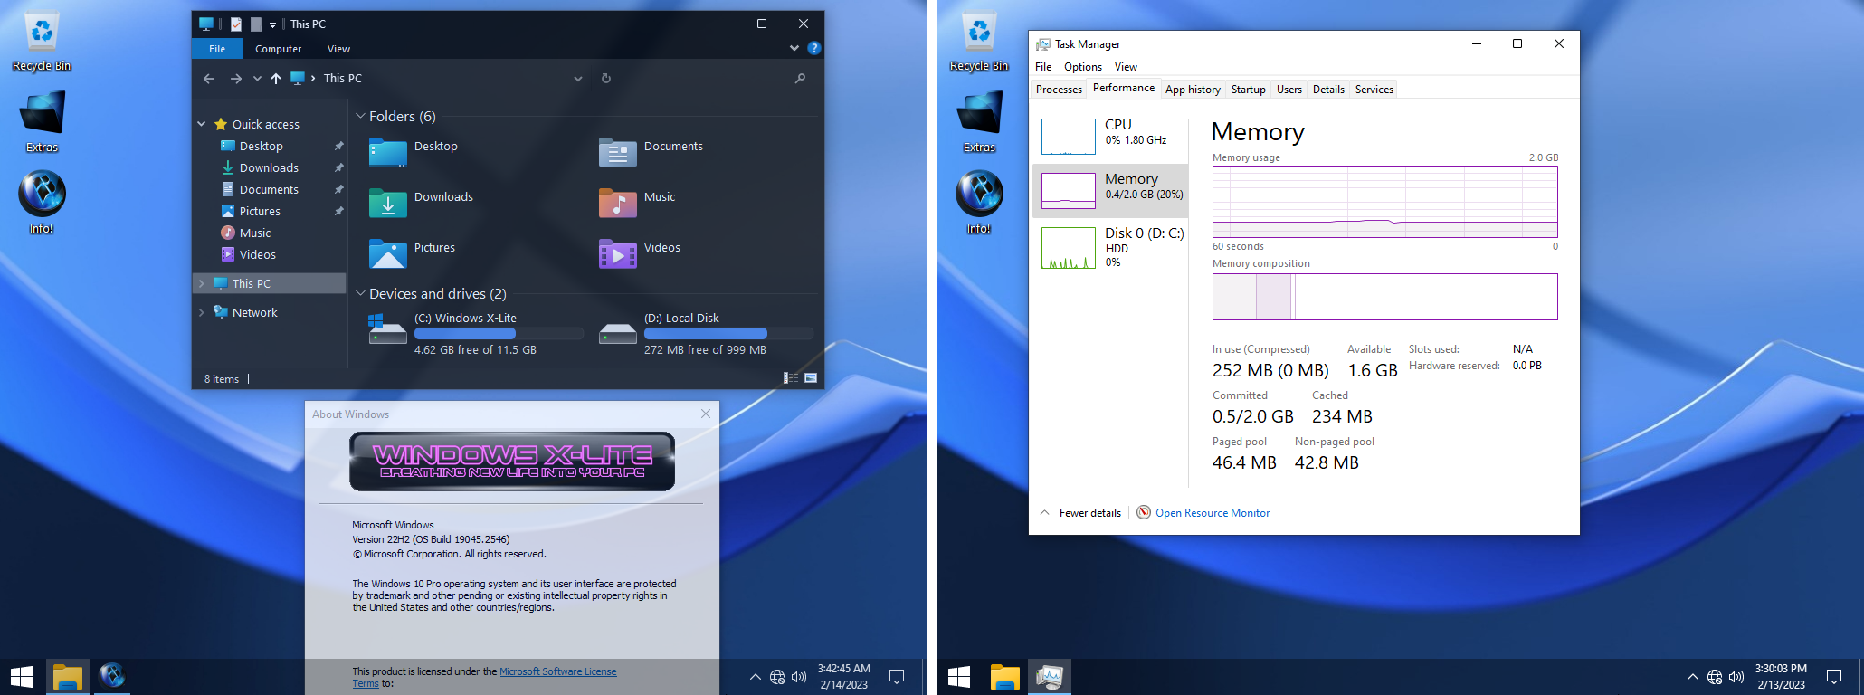Open Customize Quick Access Toolbar dropdown arrow
The width and height of the screenshot is (1864, 695).
272,24
